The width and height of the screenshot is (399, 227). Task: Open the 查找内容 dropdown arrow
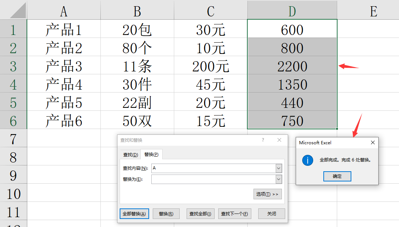pos(279,169)
